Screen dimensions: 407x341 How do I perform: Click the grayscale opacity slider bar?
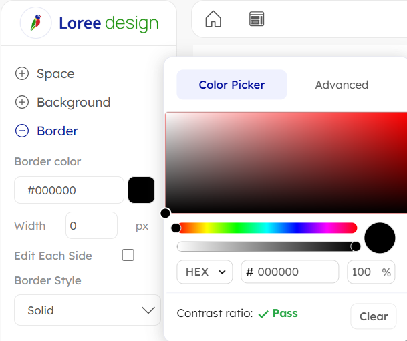click(267, 246)
